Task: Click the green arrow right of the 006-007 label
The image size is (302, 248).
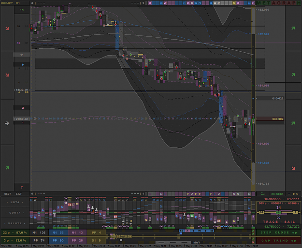Action: pyautogui.click(x=293, y=123)
